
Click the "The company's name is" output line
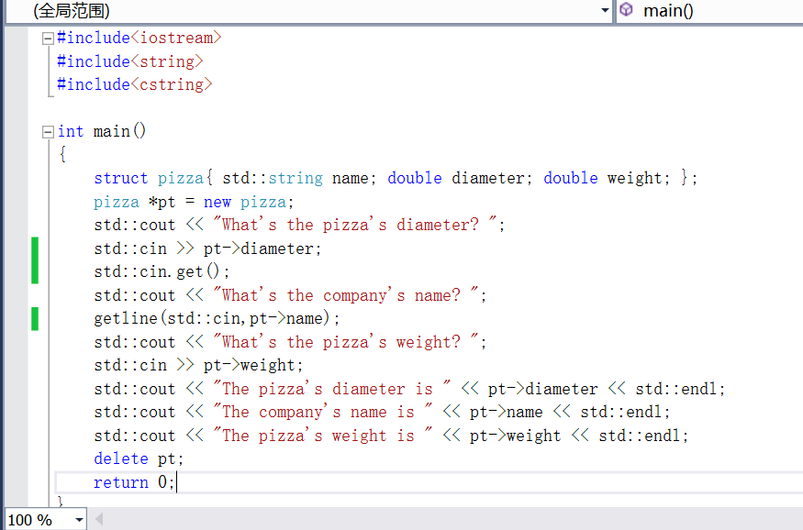pyautogui.click(x=382, y=413)
